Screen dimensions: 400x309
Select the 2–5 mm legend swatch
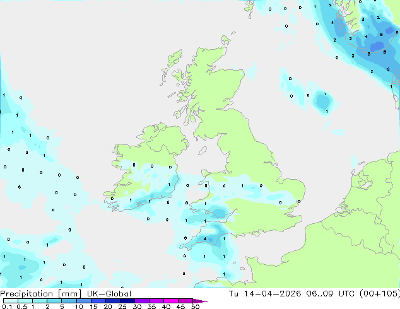pyautogui.click(x=54, y=301)
